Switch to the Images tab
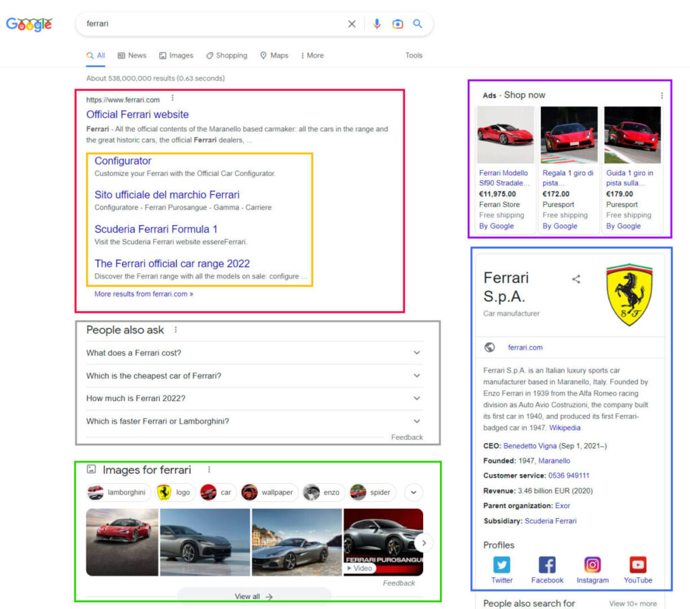Image resolution: width=690 pixels, height=609 pixels. pyautogui.click(x=176, y=55)
